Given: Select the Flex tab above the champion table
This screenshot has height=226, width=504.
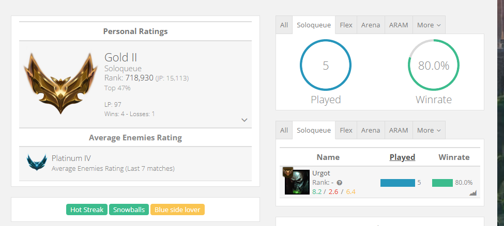Looking at the screenshot, I should [x=346, y=131].
